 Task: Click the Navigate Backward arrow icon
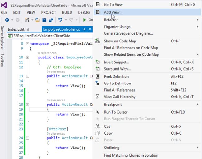7,20
